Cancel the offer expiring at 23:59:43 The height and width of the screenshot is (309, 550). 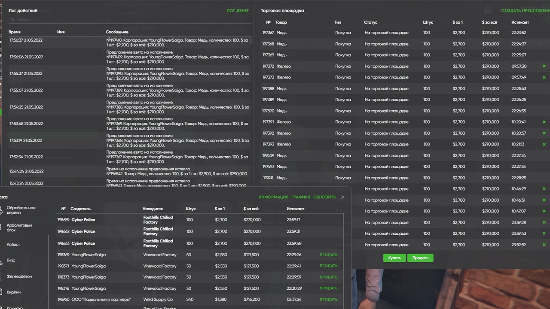[544, 233]
